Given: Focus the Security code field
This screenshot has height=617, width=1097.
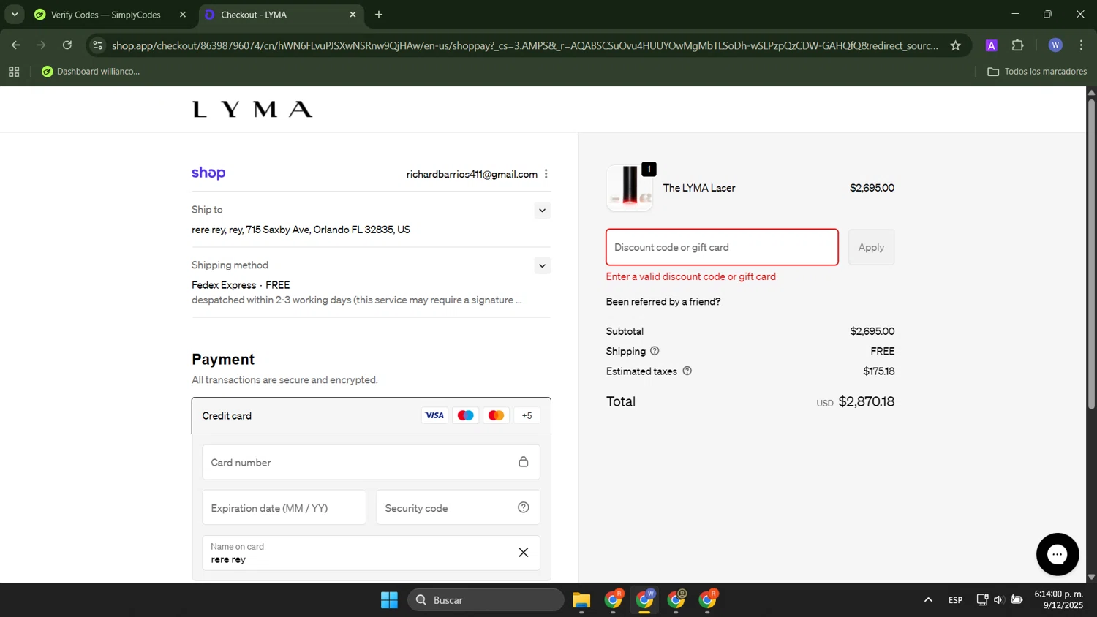Looking at the screenshot, I should click(x=459, y=508).
